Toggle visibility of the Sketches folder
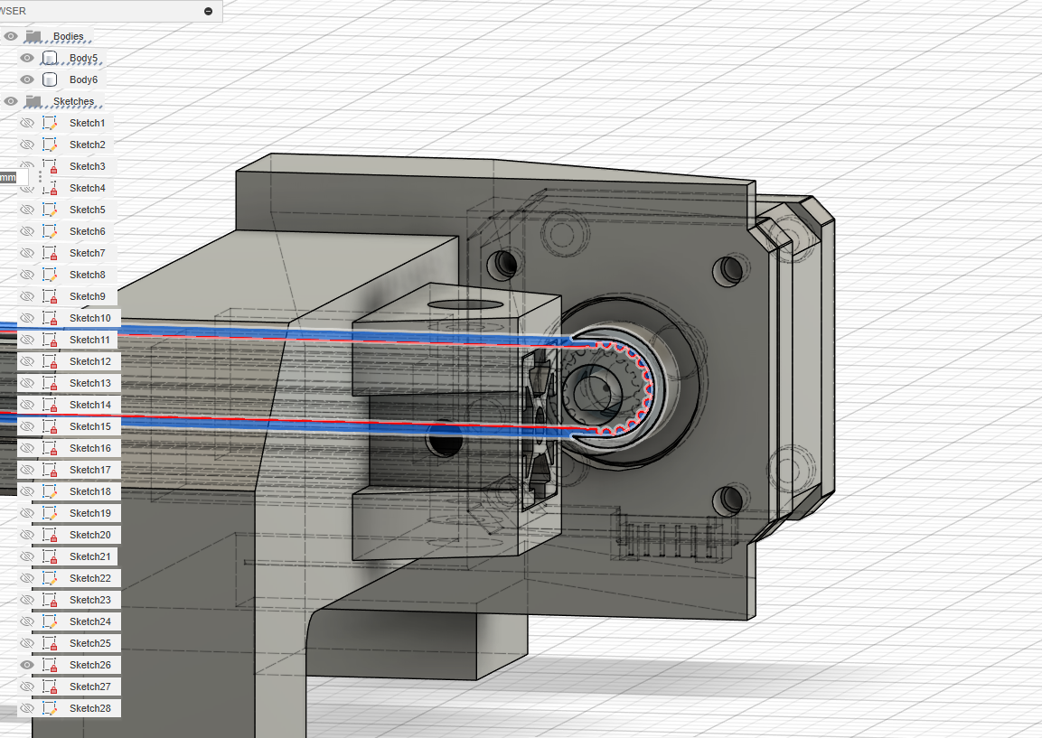Image resolution: width=1042 pixels, height=738 pixels. tap(11, 101)
